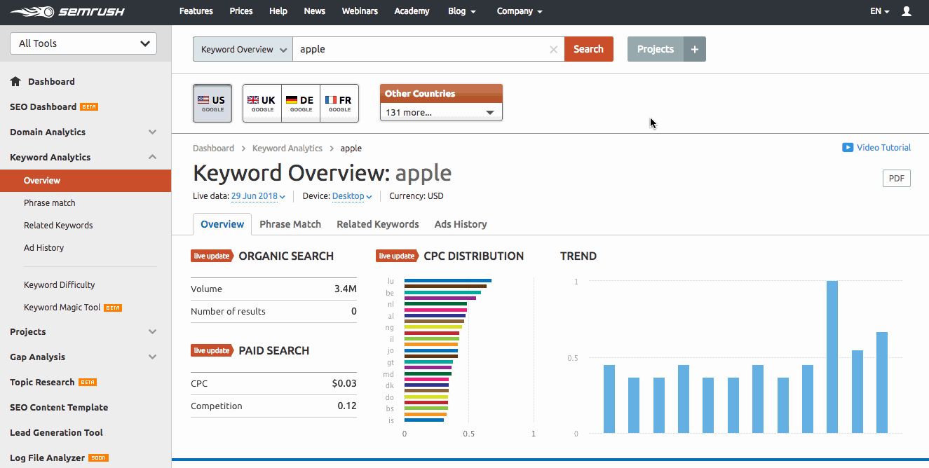
Task: Export the report with the PDF button
Action: [896, 179]
